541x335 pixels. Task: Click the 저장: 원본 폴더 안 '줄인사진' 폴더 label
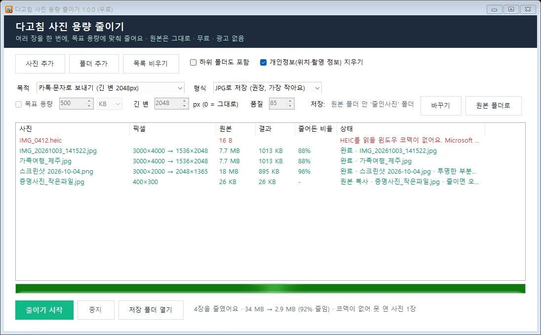(x=362, y=104)
